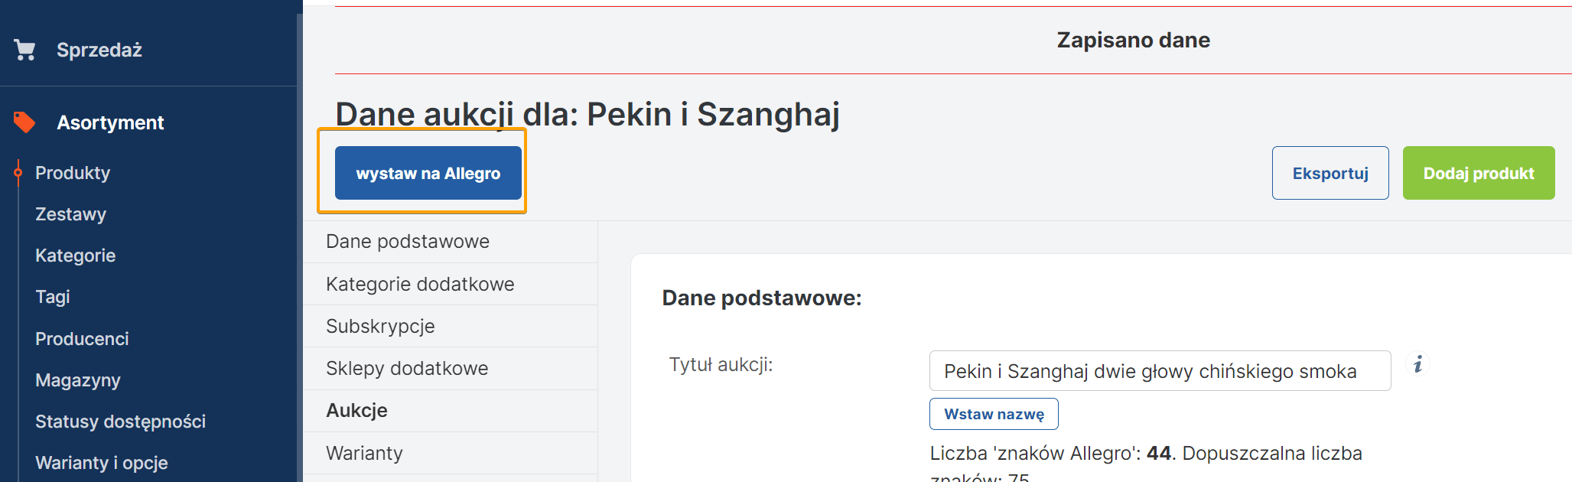This screenshot has height=482, width=1572.
Task: Click the green Dodaj produkt button
Action: (x=1478, y=173)
